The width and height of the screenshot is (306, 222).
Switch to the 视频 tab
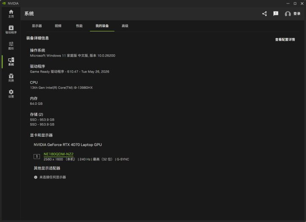tap(58, 26)
